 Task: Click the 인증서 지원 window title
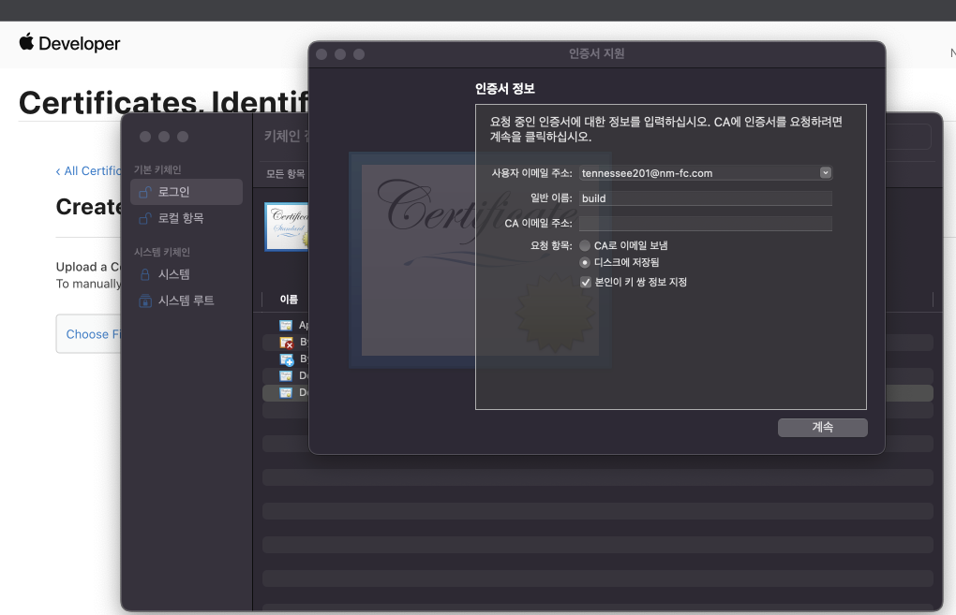[597, 53]
